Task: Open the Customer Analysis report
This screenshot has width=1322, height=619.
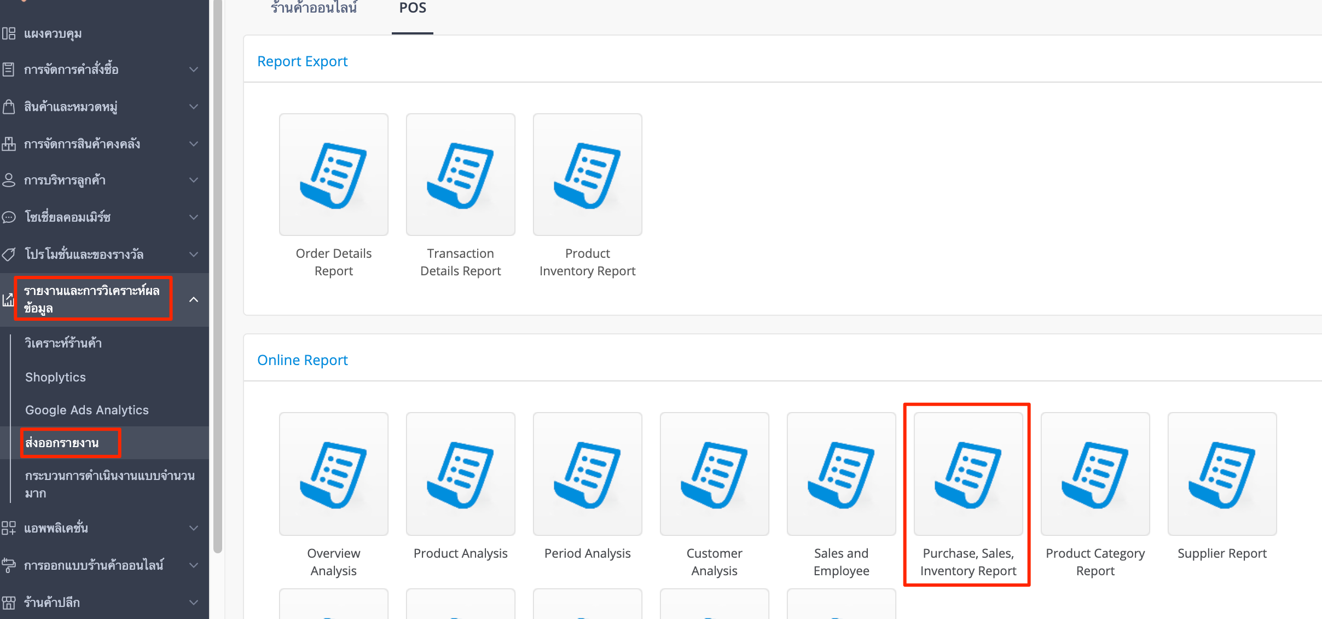Action: [715, 474]
